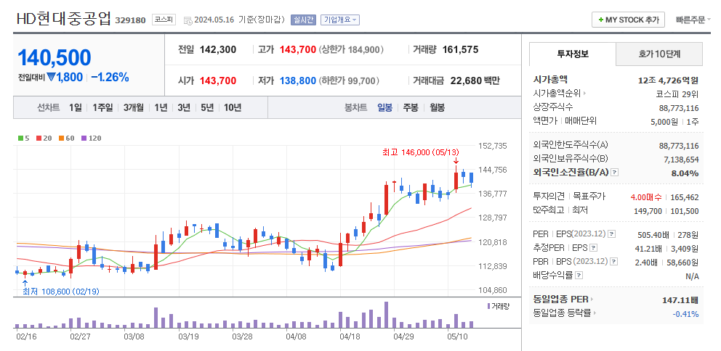721x351 pixels.
Task: Toggle the red 20-day moving average legend
Action: 39,138
